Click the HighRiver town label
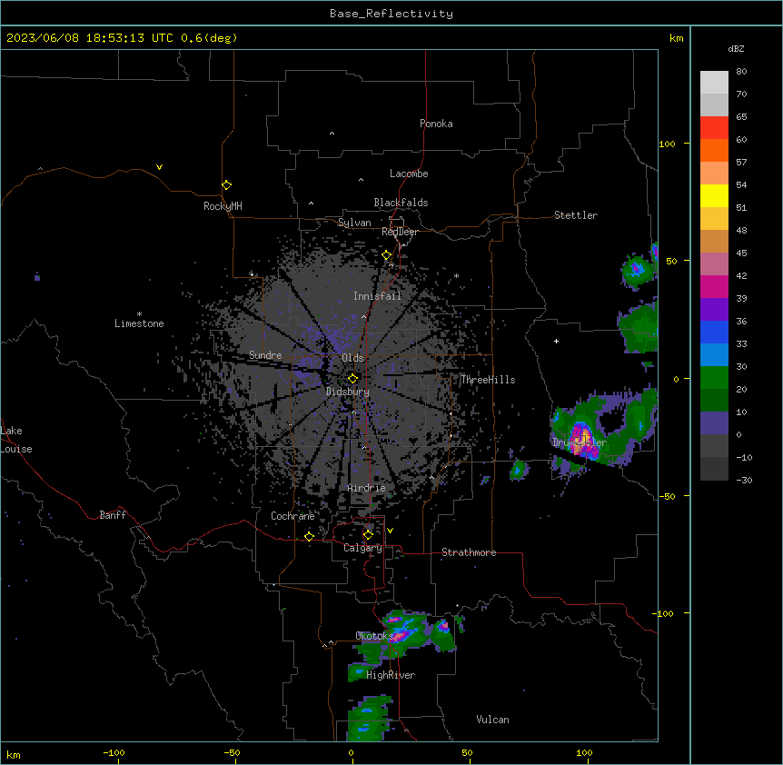 point(391,675)
